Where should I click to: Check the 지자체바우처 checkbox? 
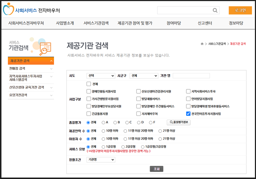(138, 114)
